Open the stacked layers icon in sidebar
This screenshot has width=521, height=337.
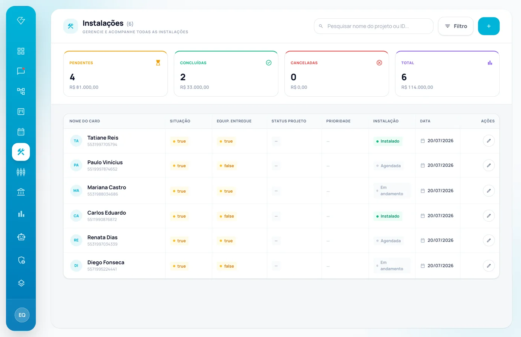(x=21, y=283)
